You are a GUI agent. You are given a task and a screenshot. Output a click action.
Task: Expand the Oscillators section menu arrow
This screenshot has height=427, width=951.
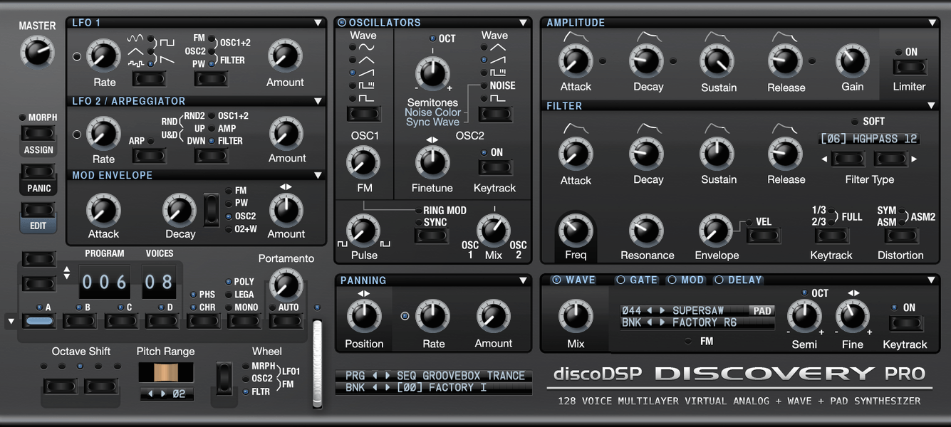coord(524,23)
